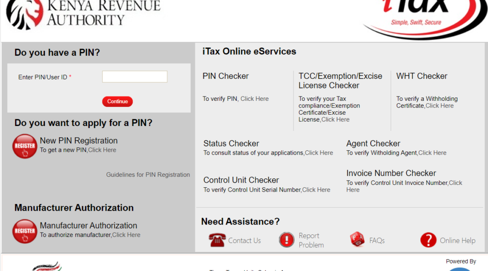Open Control Unit Checker Click Here link
Image resolution: width=488 pixels, height=271 pixels.
pyautogui.click(x=316, y=190)
